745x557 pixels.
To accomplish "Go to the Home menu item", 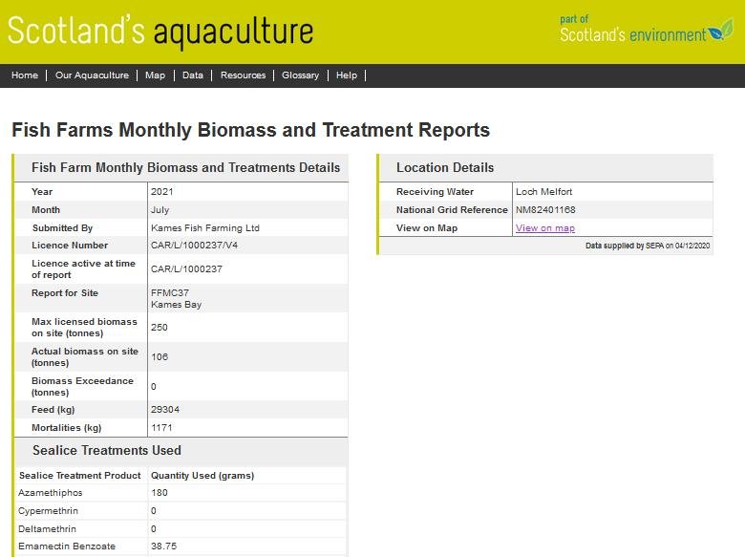I will (25, 75).
